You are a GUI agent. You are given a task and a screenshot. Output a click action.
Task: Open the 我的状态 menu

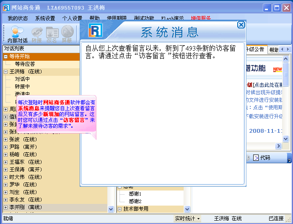tap(18, 18)
